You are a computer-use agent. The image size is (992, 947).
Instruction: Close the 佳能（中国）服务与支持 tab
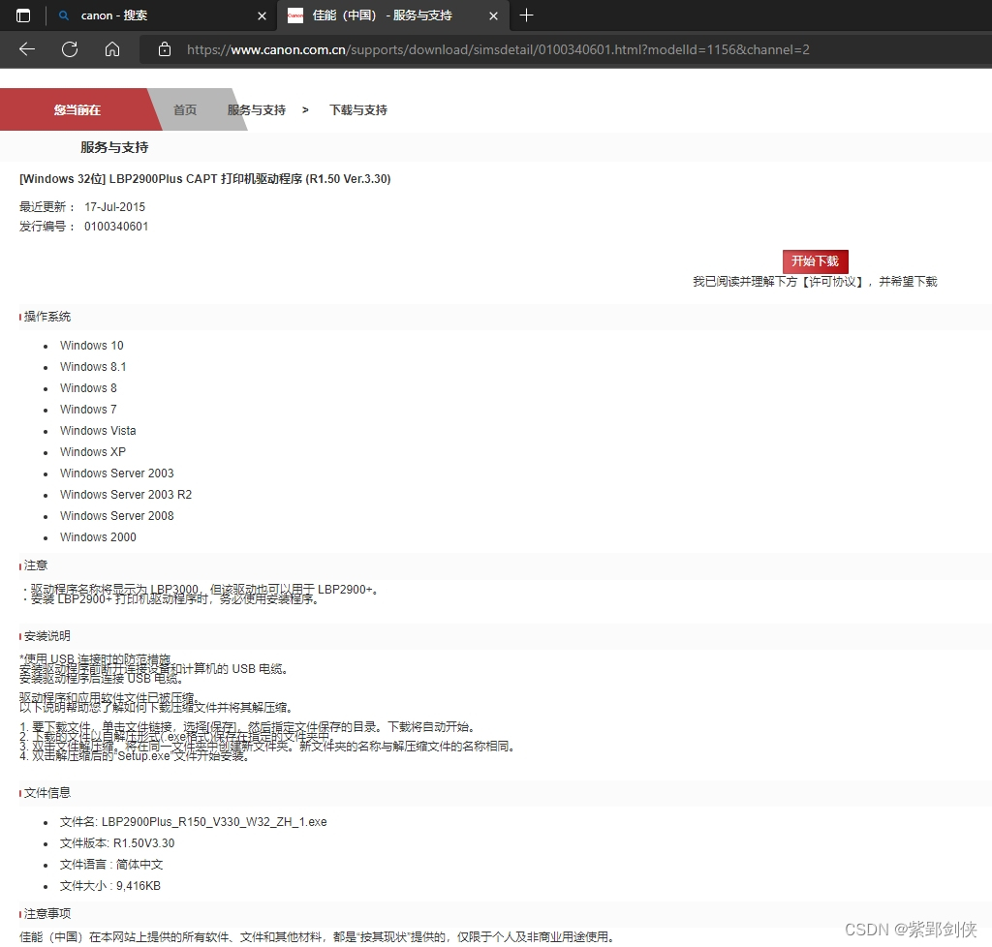tap(493, 15)
